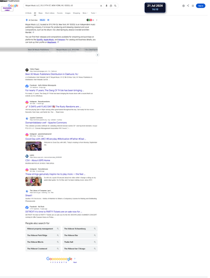
Task: Advance the source carousel with the right arrow
Action: click(x=97, y=55)
